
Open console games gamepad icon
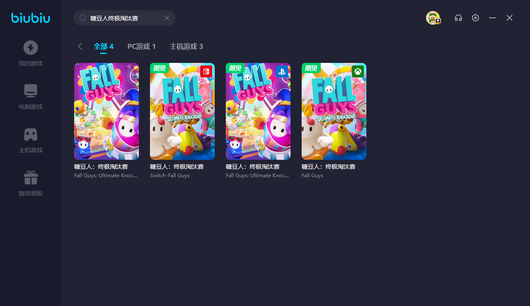click(x=31, y=134)
